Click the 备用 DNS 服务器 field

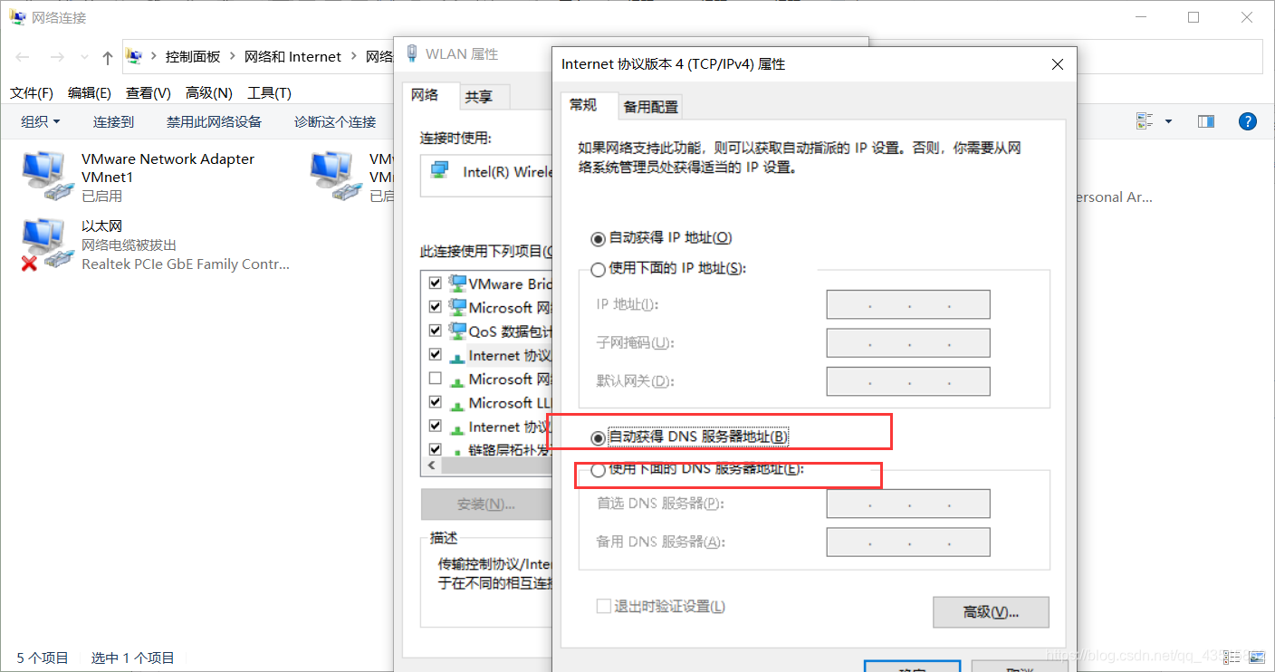[908, 542]
